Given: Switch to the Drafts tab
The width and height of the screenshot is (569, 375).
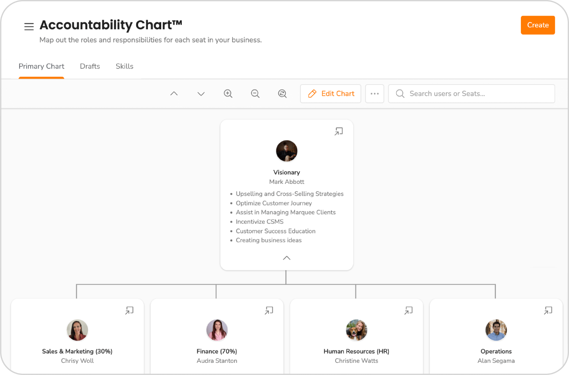Looking at the screenshot, I should tap(90, 66).
